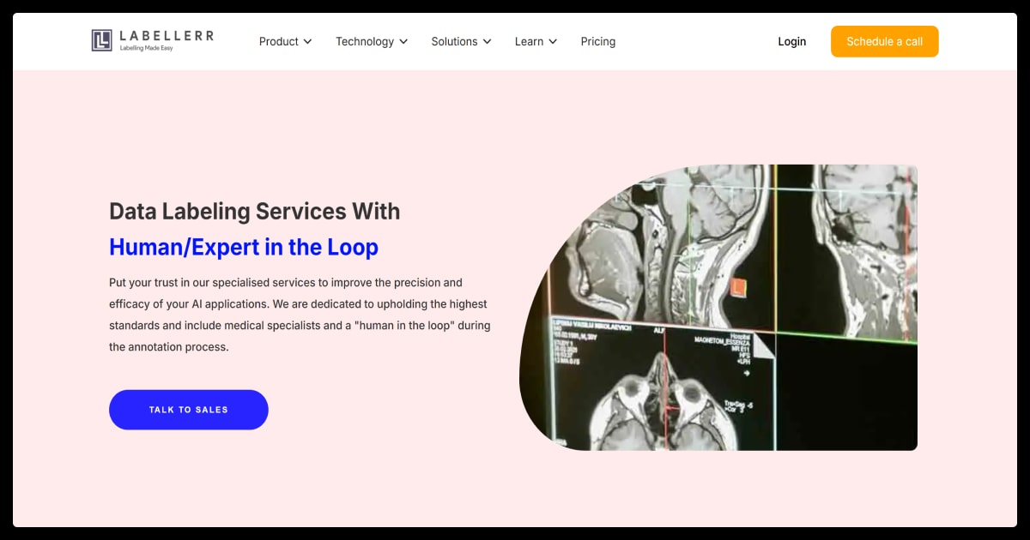Open the Technology menu label
The width and height of the screenshot is (1030, 540).
click(x=364, y=41)
